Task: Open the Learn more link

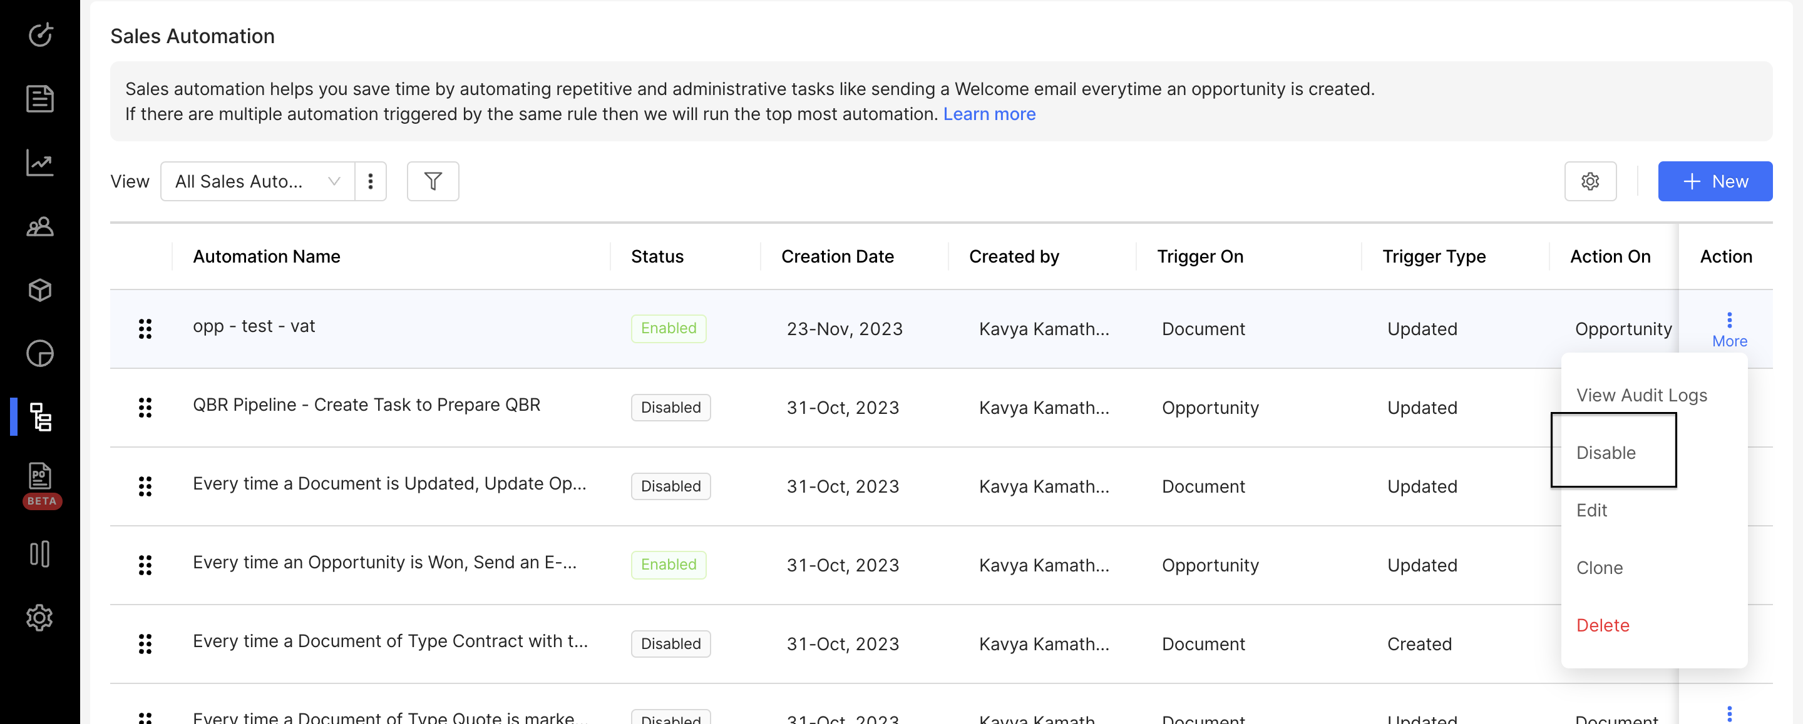Action: point(989,114)
